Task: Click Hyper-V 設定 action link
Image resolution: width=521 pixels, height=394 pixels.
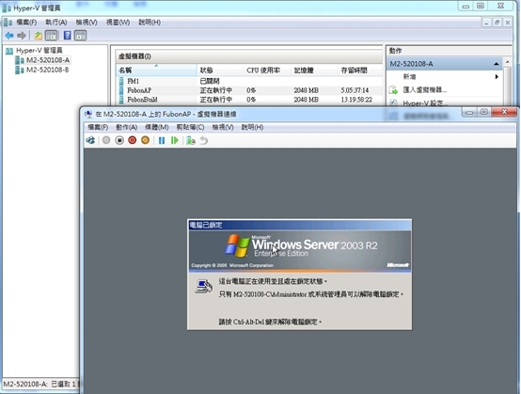Action: click(x=425, y=103)
